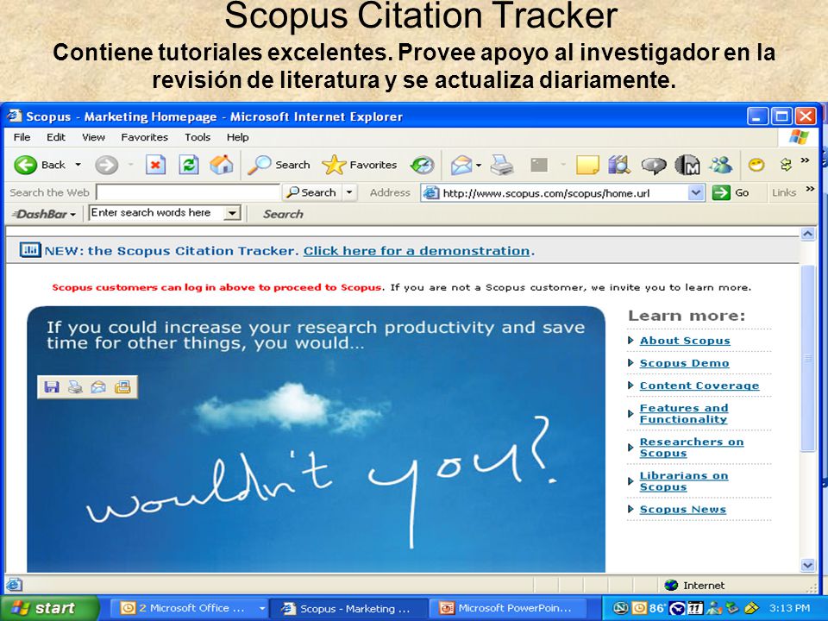Print the page with printer toolbar icon
Viewport: 828px width, 621px height.
[502, 166]
